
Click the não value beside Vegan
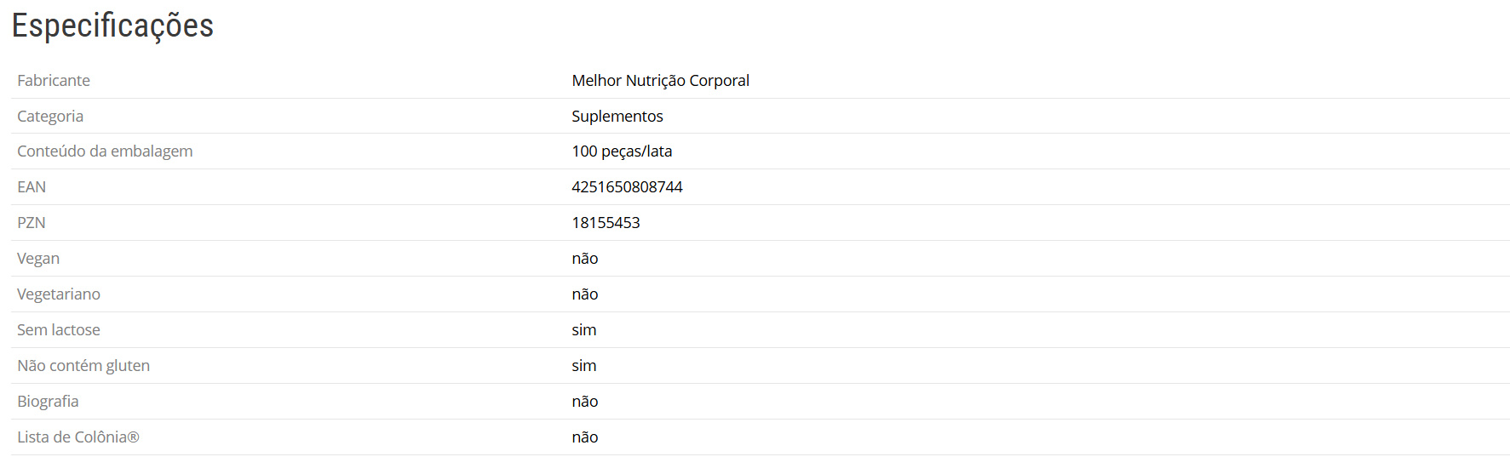tap(585, 259)
